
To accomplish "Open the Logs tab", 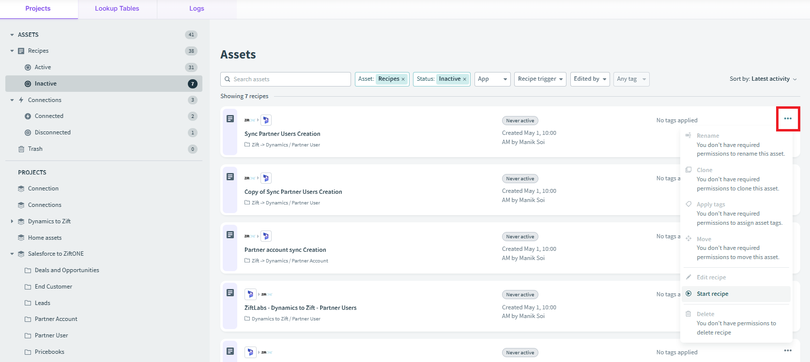I will 197,9.
